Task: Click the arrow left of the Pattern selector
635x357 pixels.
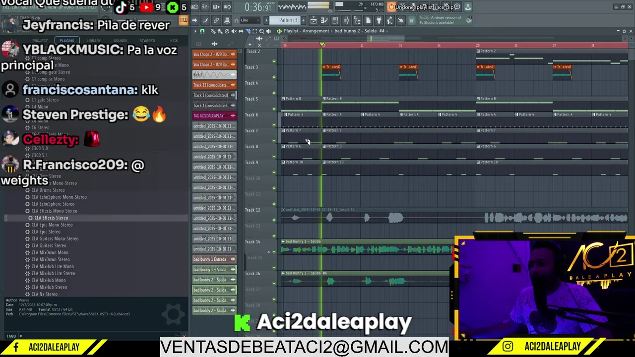Action: [266, 20]
